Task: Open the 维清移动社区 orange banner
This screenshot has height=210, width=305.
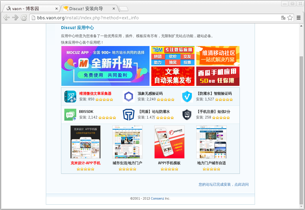Action: 218,56
